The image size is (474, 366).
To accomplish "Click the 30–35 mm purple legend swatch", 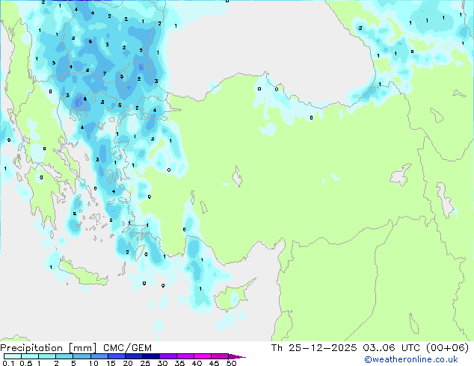I will click(x=167, y=356).
